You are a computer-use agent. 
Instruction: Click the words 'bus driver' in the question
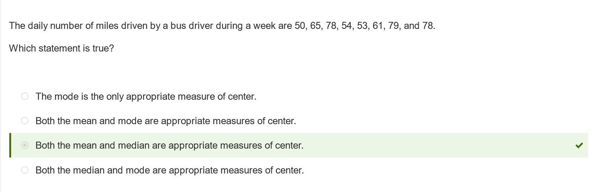[x=192, y=26]
